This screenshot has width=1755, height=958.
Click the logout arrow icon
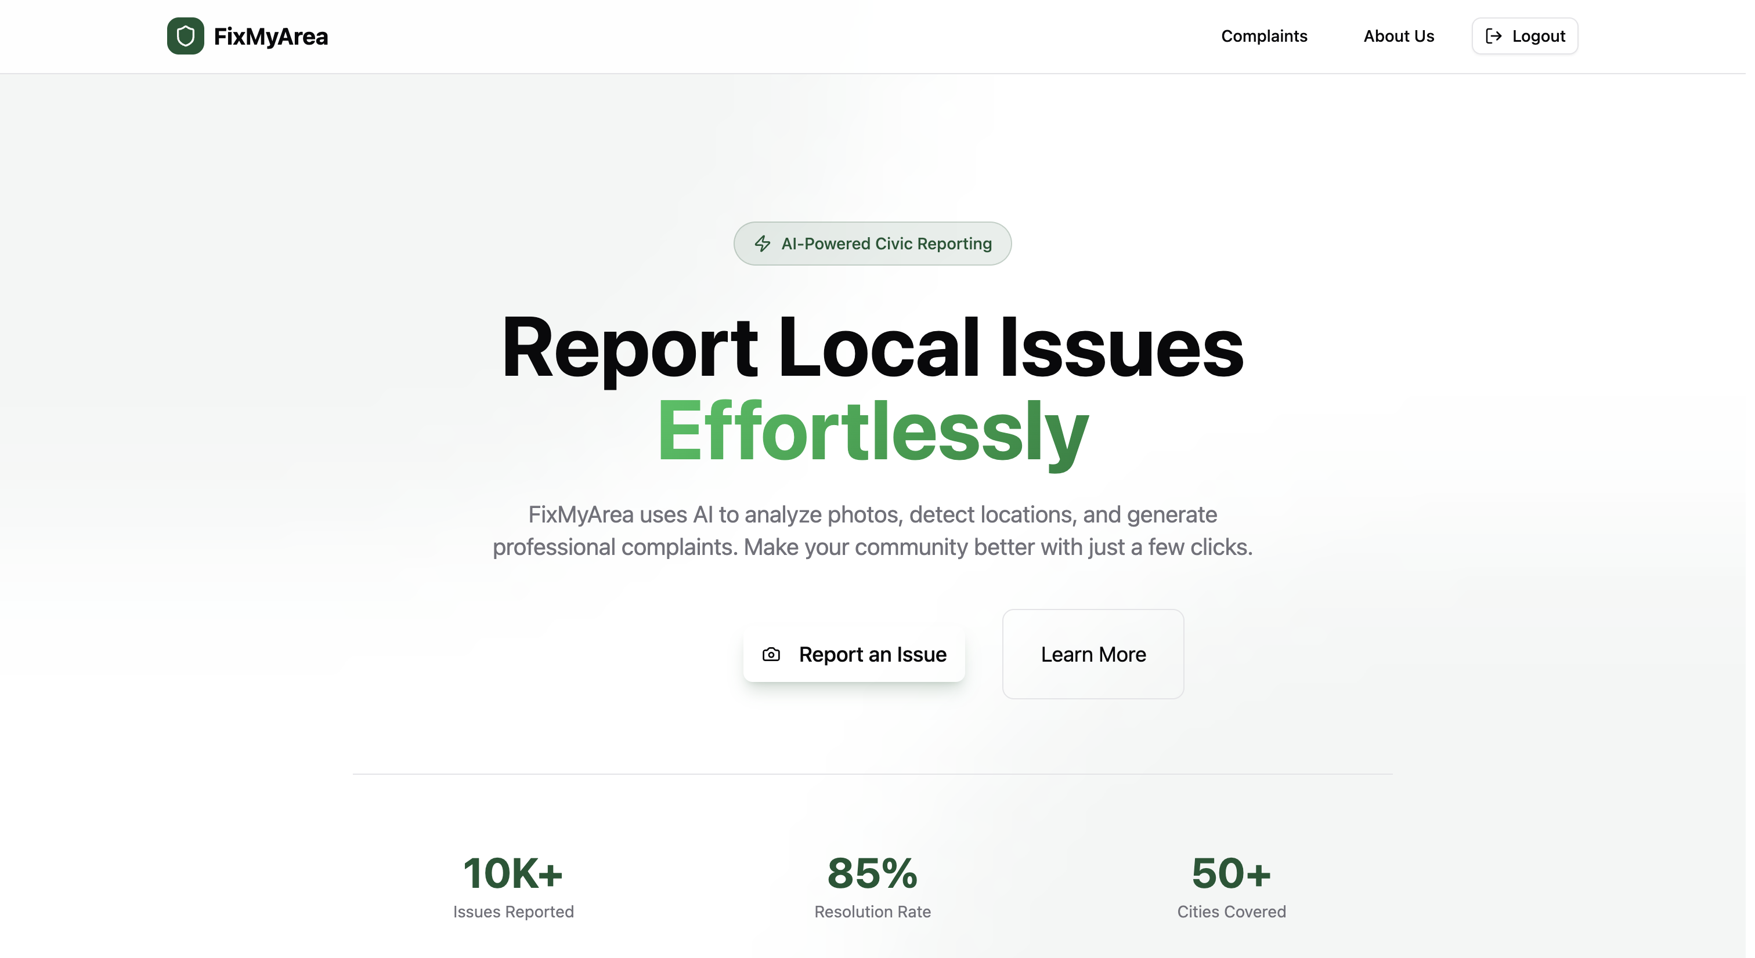(x=1493, y=36)
